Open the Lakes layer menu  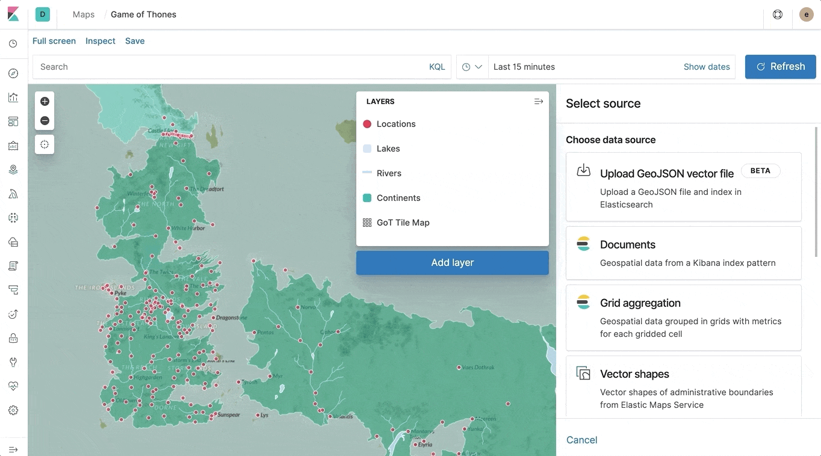pyautogui.click(x=388, y=149)
